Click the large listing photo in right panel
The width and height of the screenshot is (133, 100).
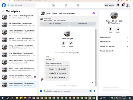114,15
